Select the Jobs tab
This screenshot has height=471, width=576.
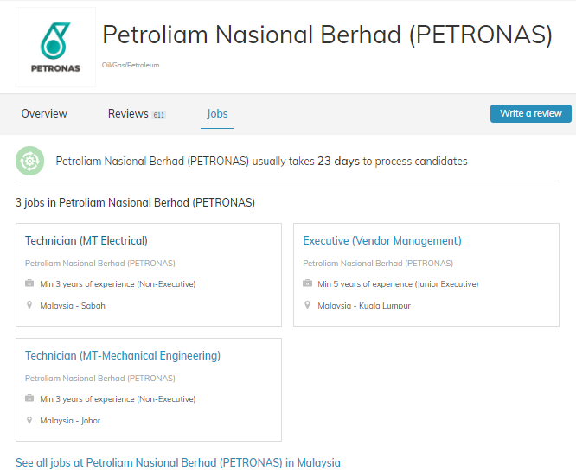tap(217, 114)
